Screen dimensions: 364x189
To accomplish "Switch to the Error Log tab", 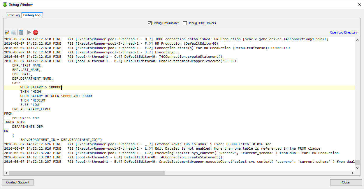I will (13, 15).
